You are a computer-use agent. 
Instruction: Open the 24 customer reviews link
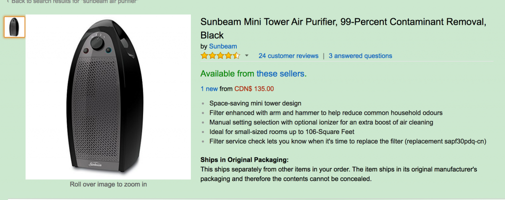pyautogui.click(x=288, y=56)
